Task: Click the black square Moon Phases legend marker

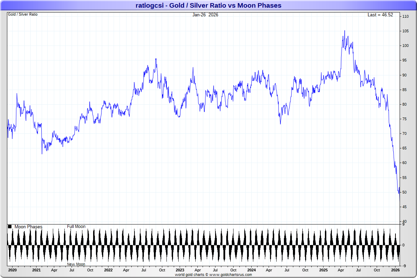Action: click(10, 227)
